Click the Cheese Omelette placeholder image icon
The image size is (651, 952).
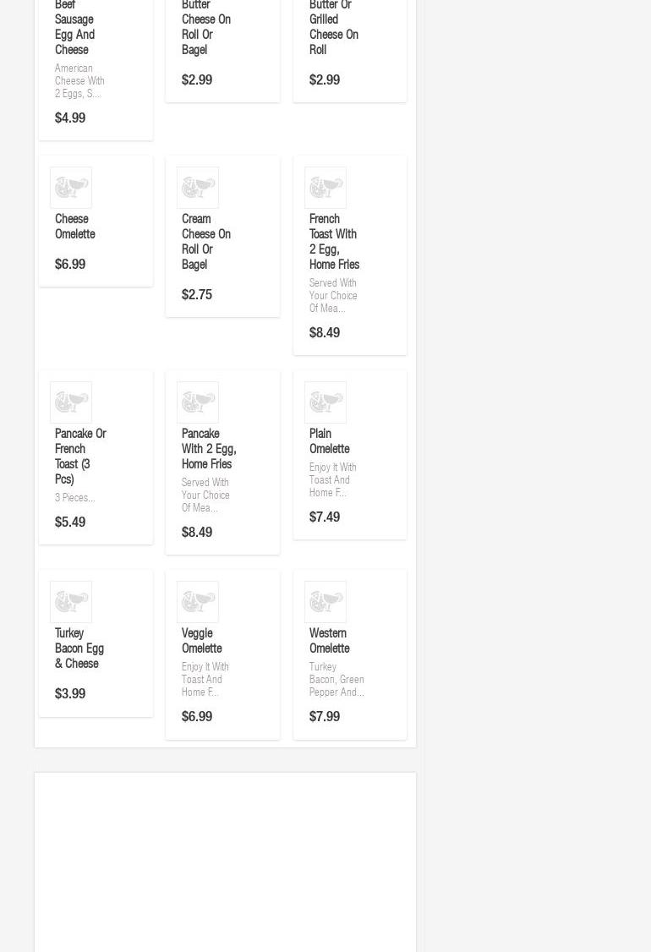coord(71,188)
